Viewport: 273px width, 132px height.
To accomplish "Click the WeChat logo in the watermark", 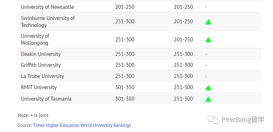I will tap(213, 119).
